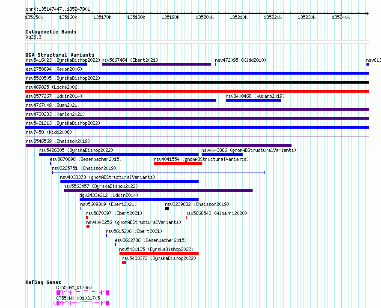381x308 pixels.
Task: Open the esv2758894 (Redon2006) variant
Action: pyautogui.click(x=54, y=69)
